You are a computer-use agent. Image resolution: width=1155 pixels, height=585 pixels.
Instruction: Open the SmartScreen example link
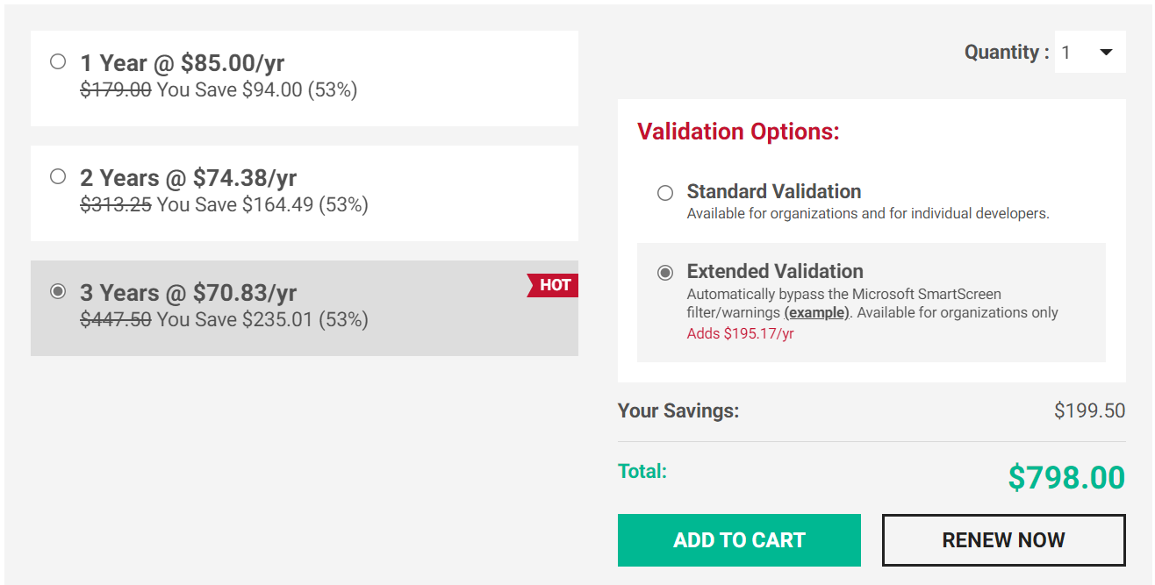[x=816, y=313]
